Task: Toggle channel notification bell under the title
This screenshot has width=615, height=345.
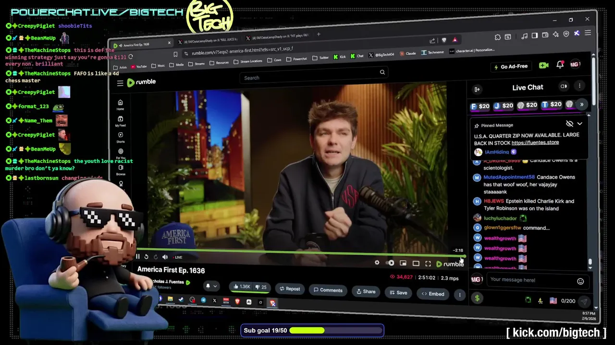Action: [x=208, y=286]
